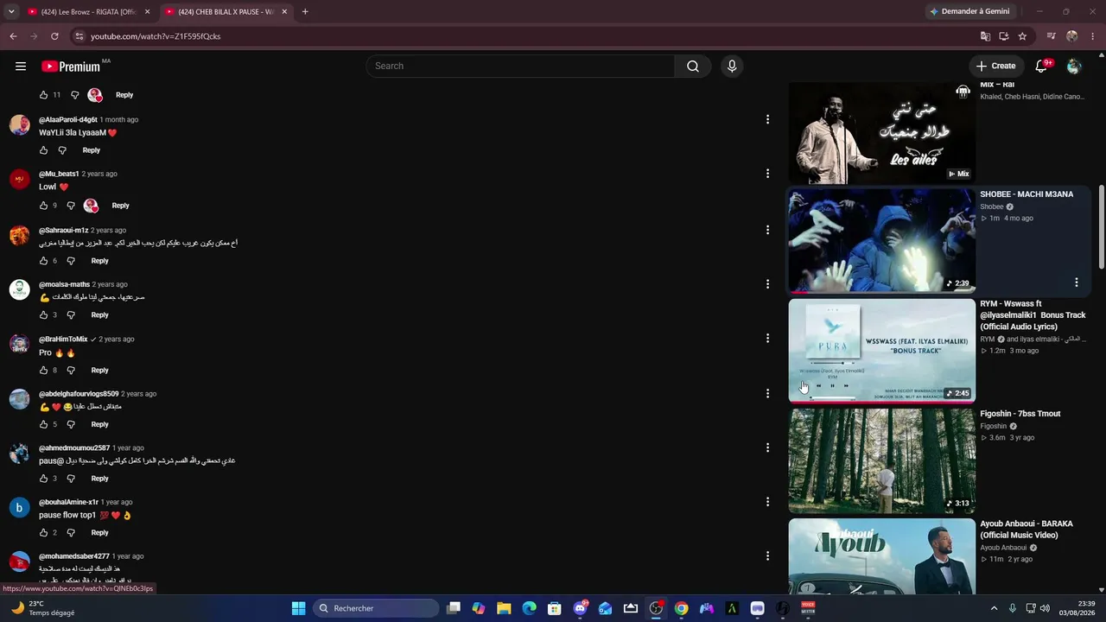Screen dimensions: 1106x622
Task: Reply to the @Sahraoui-m1z comment
Action: [100, 261]
